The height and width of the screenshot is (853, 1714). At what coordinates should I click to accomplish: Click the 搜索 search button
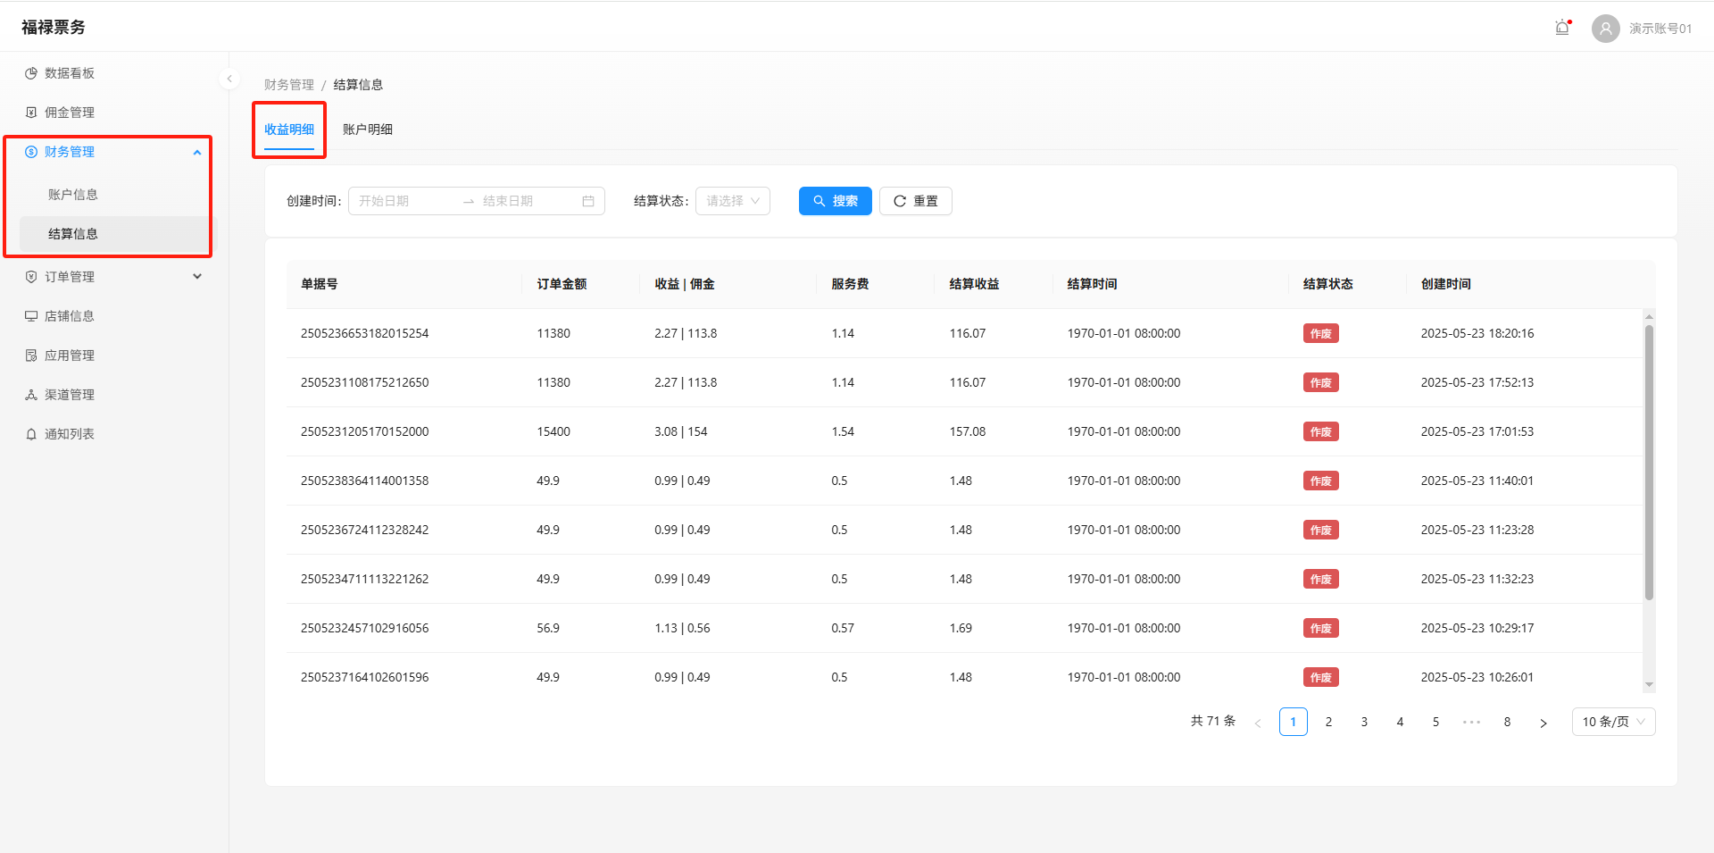(x=835, y=201)
